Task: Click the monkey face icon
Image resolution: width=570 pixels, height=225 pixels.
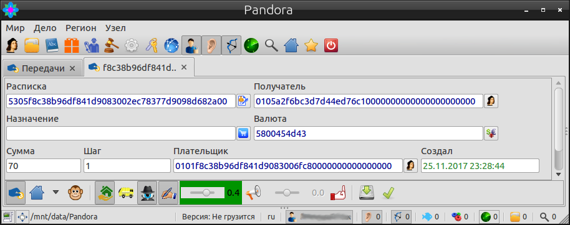Action: point(75,193)
